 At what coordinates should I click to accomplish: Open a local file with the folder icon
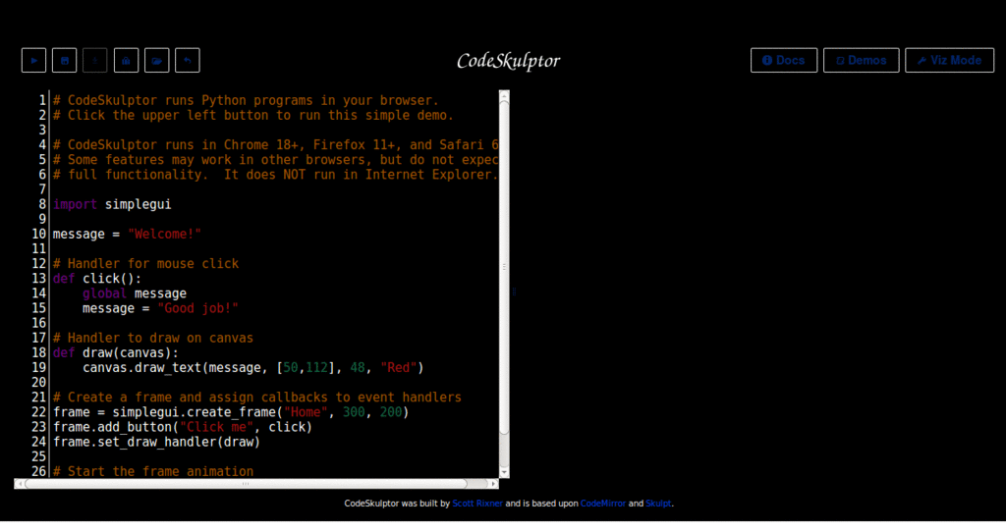[x=156, y=60]
